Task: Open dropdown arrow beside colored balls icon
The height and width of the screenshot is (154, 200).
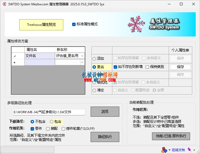Action: (x=169, y=150)
